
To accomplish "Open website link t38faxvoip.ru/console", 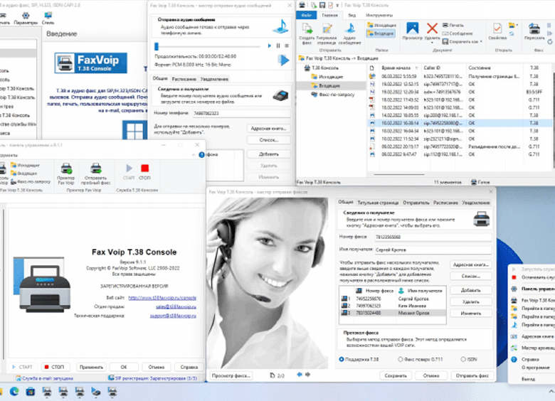I will [x=162, y=298].
